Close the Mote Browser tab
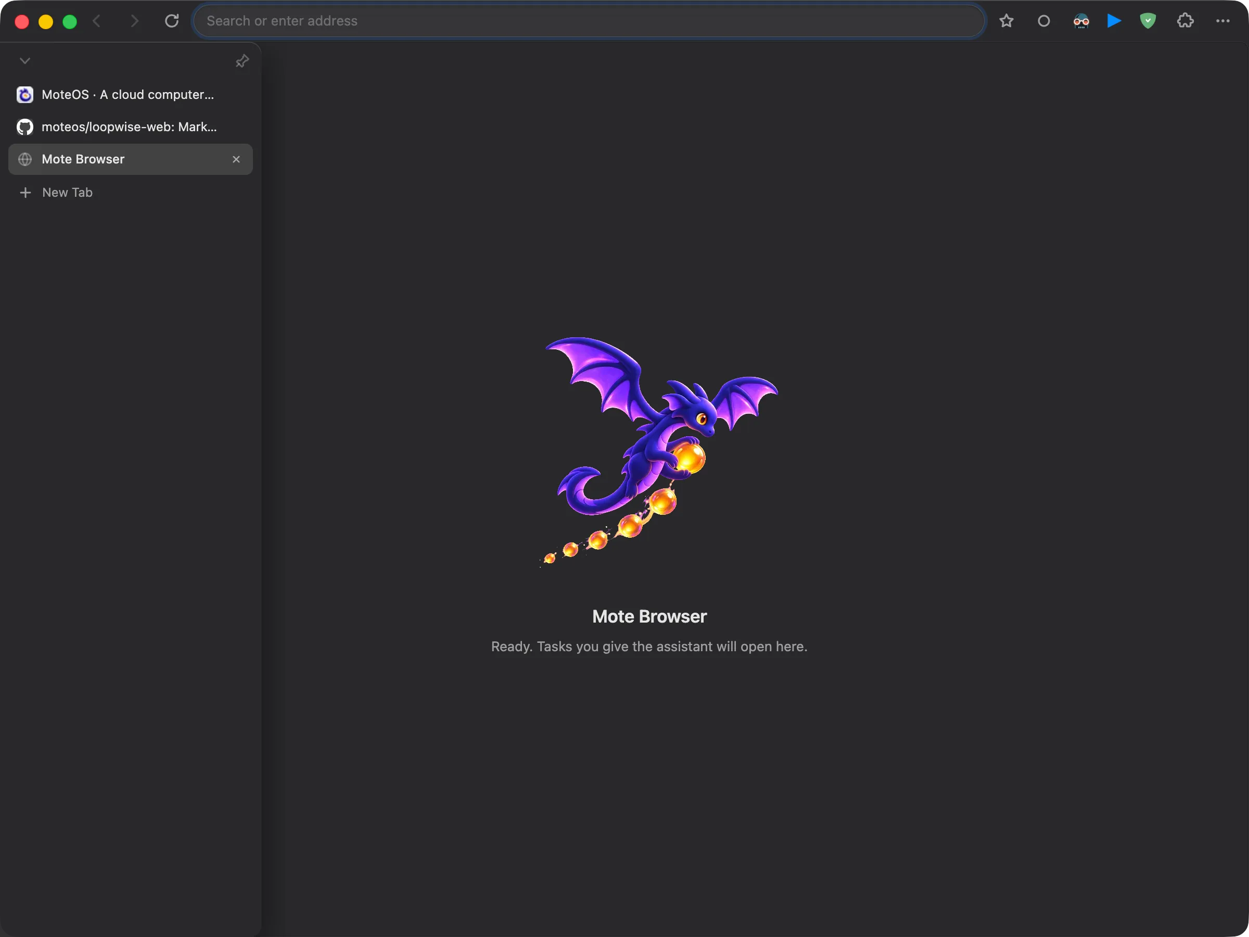The image size is (1249, 937). [236, 159]
